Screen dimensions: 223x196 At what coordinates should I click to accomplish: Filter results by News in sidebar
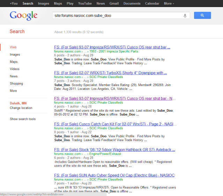tap(14, 76)
